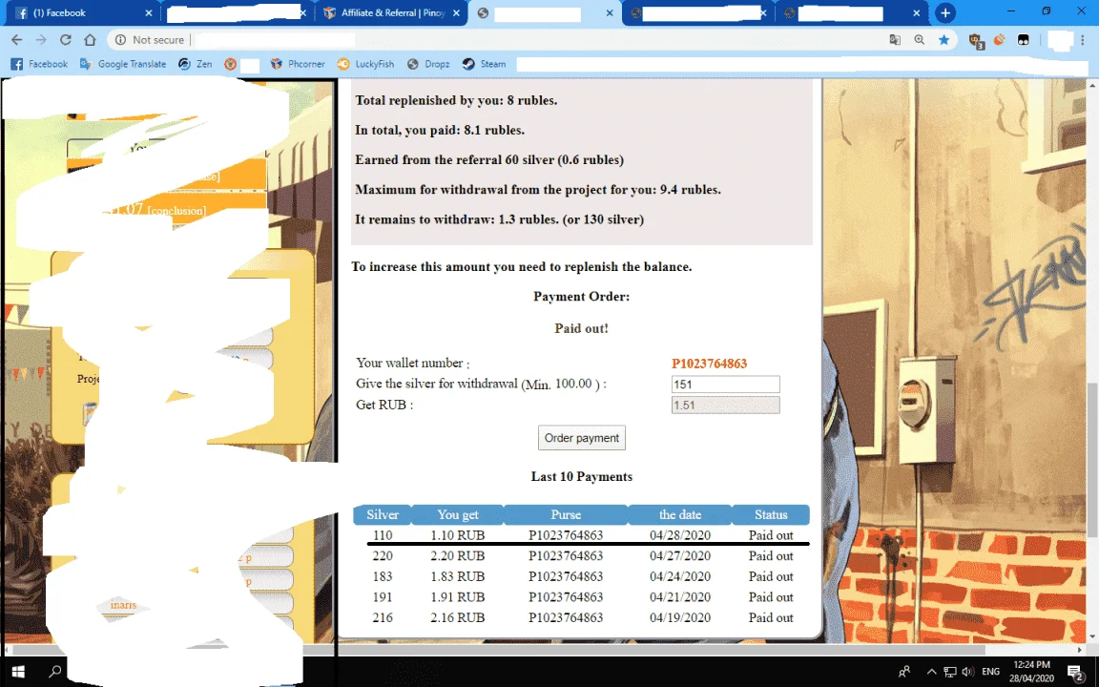Click the orange round bookmark icon after Zen
The image size is (1099, 687).
230,64
